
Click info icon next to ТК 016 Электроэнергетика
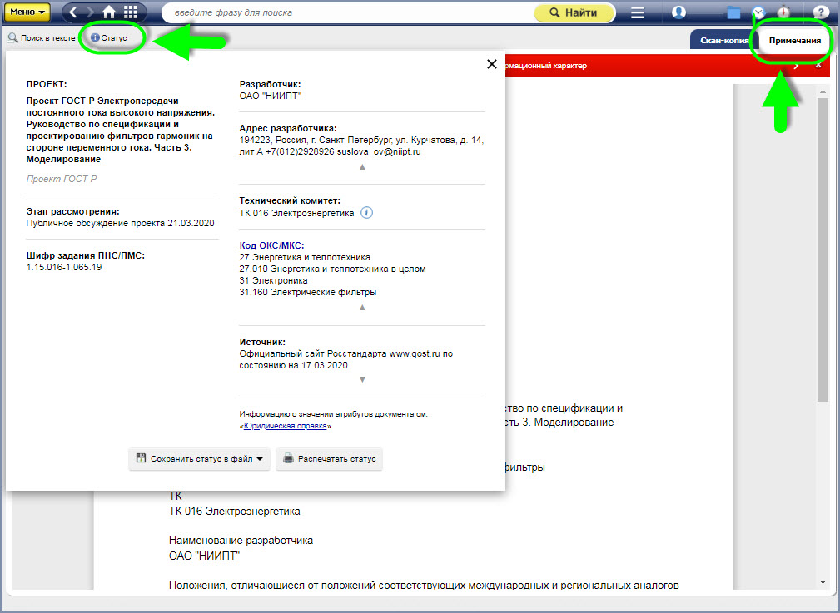point(366,213)
